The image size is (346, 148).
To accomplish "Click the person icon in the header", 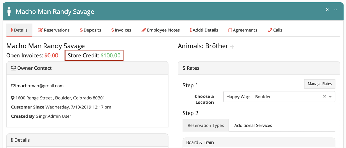I will pos(9,11).
